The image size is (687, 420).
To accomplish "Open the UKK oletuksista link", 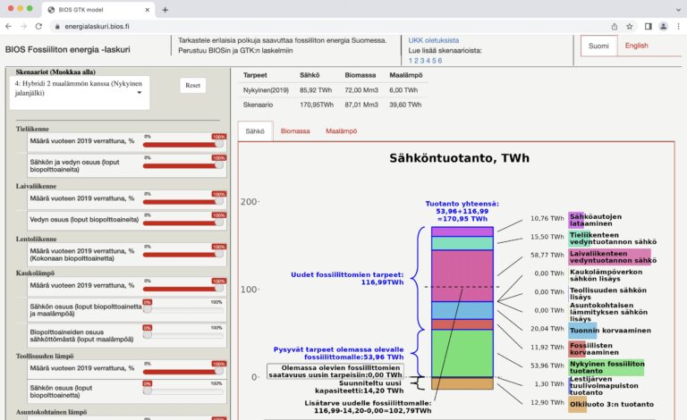I will click(433, 40).
